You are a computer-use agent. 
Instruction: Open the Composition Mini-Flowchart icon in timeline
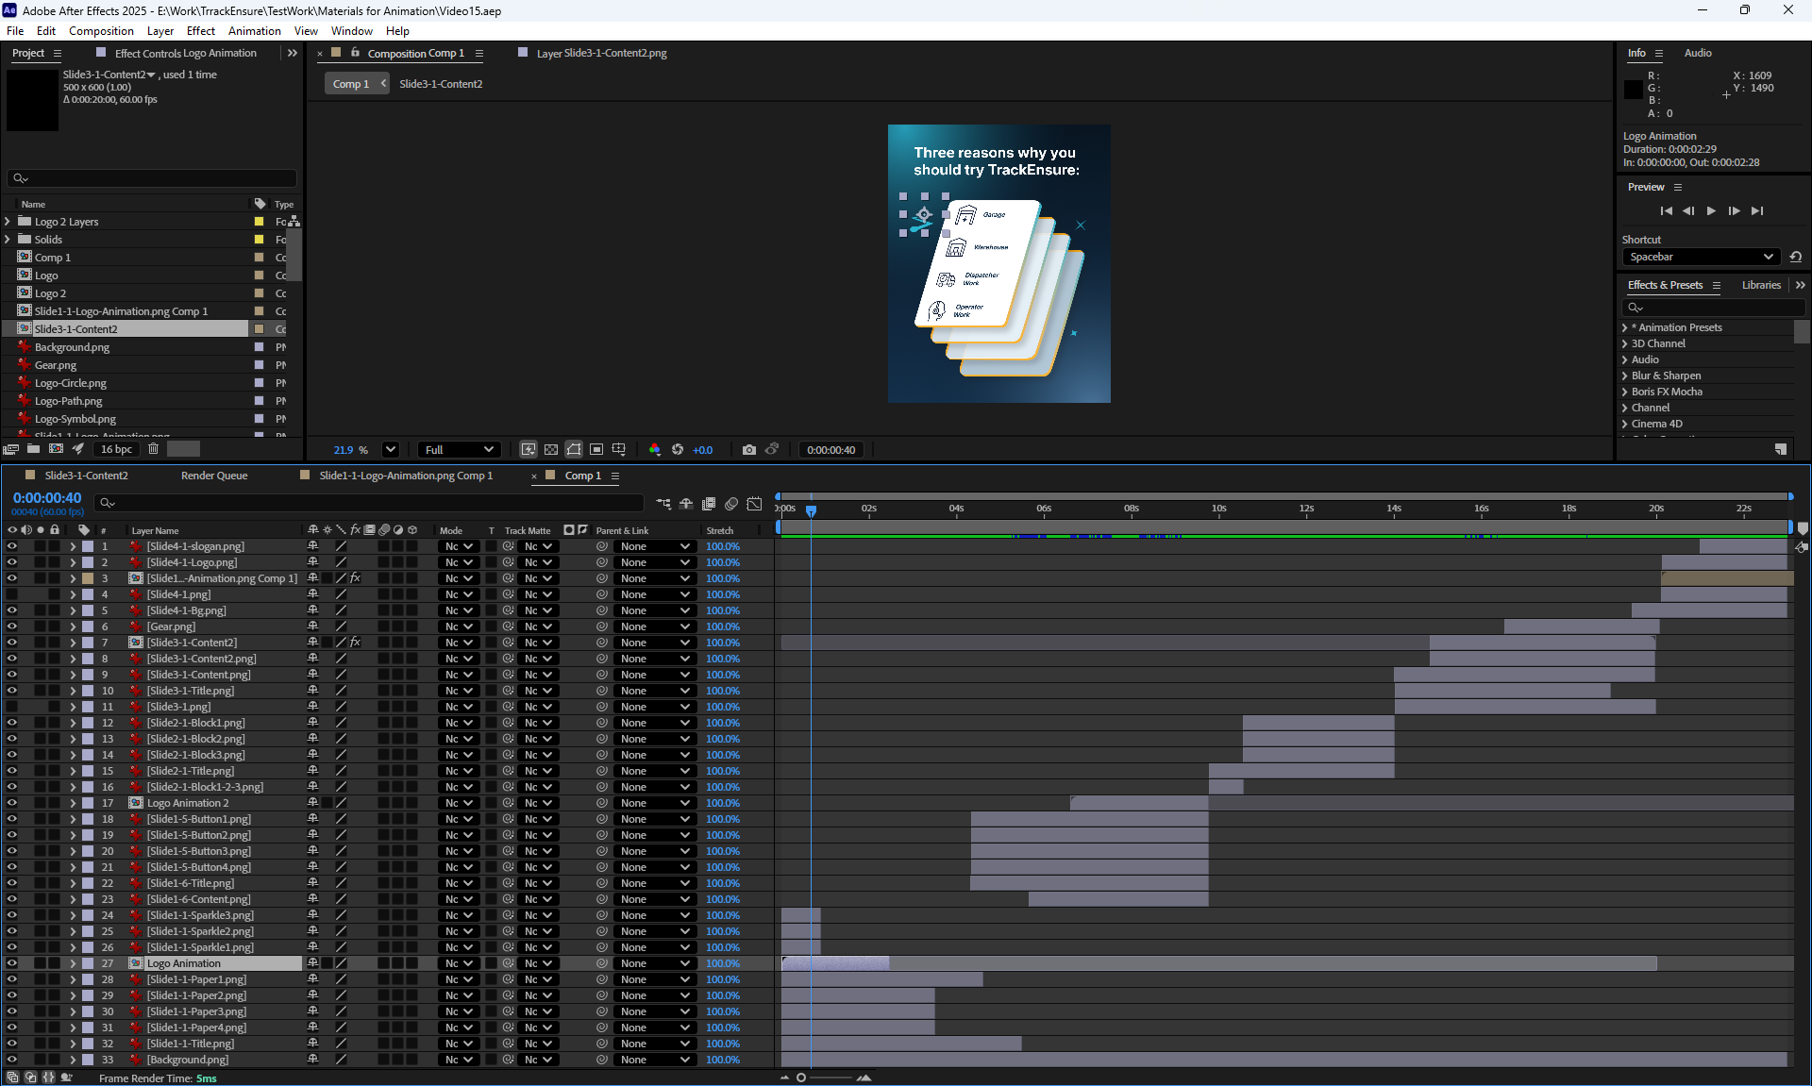tap(663, 504)
